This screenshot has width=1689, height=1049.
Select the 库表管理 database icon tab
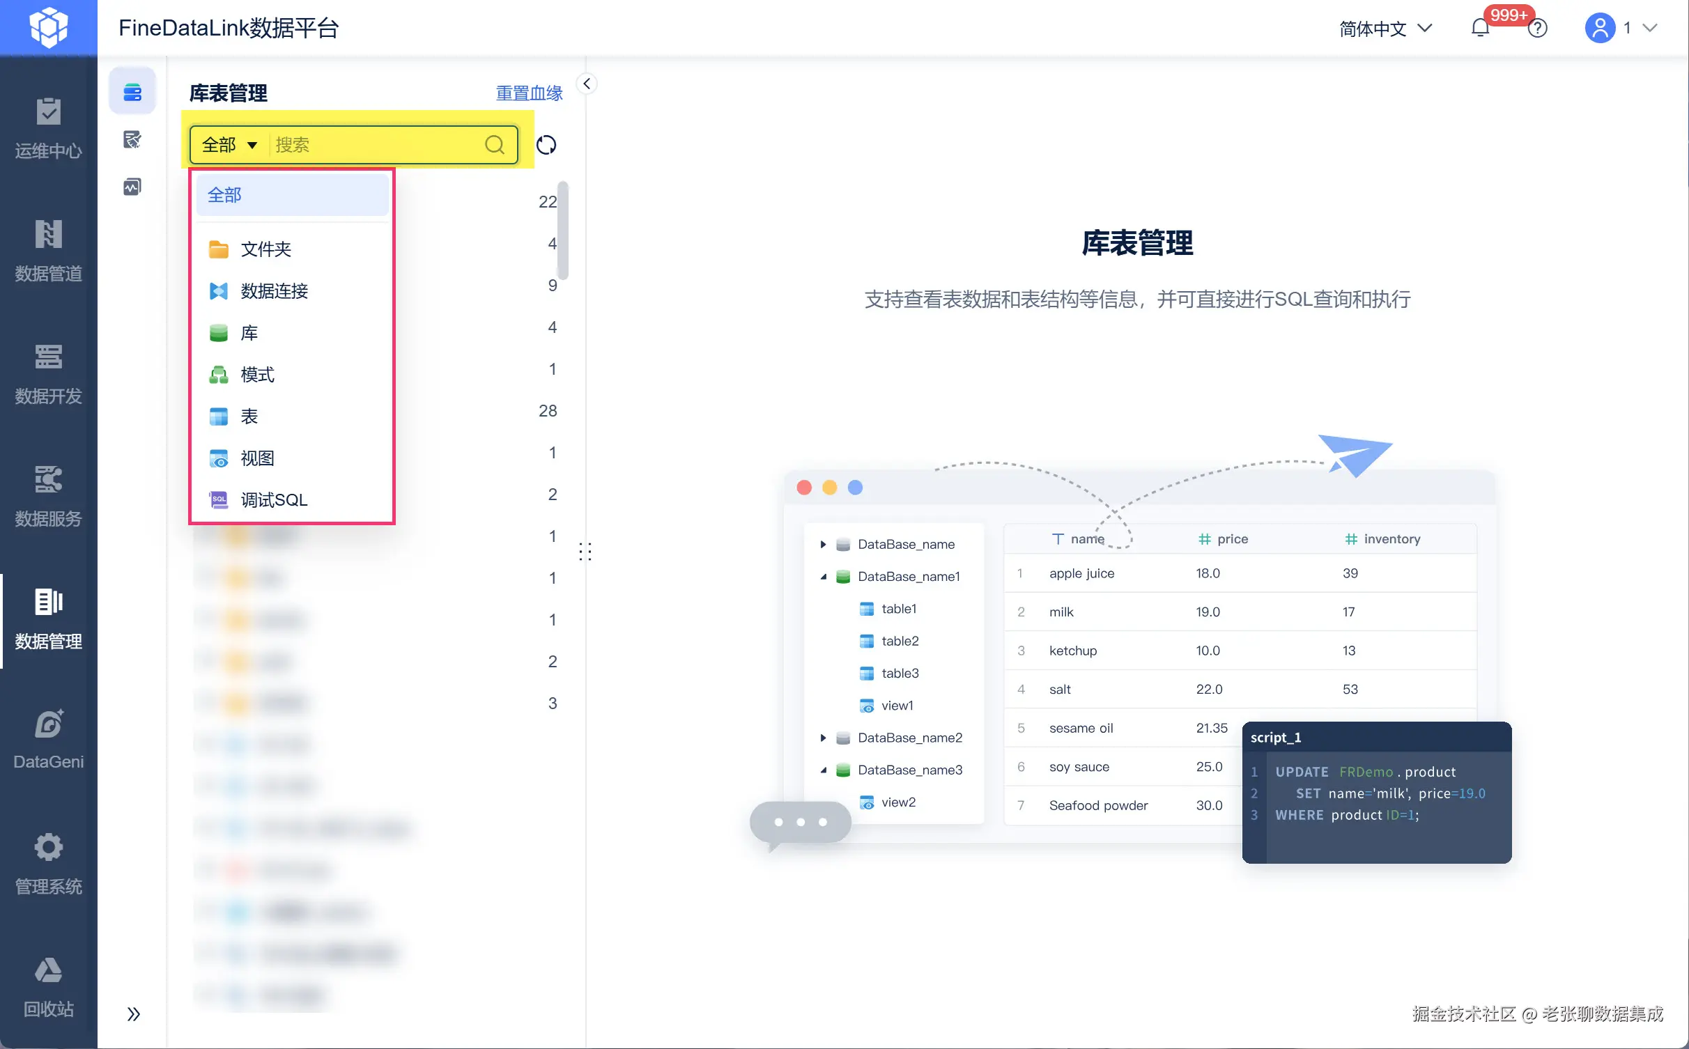[x=132, y=91]
